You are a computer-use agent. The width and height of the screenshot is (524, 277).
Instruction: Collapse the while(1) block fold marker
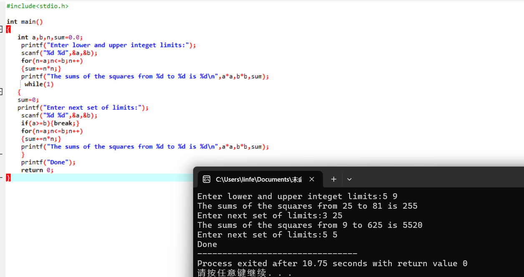(1, 92)
